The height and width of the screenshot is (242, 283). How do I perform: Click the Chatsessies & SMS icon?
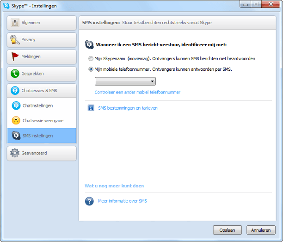15,91
